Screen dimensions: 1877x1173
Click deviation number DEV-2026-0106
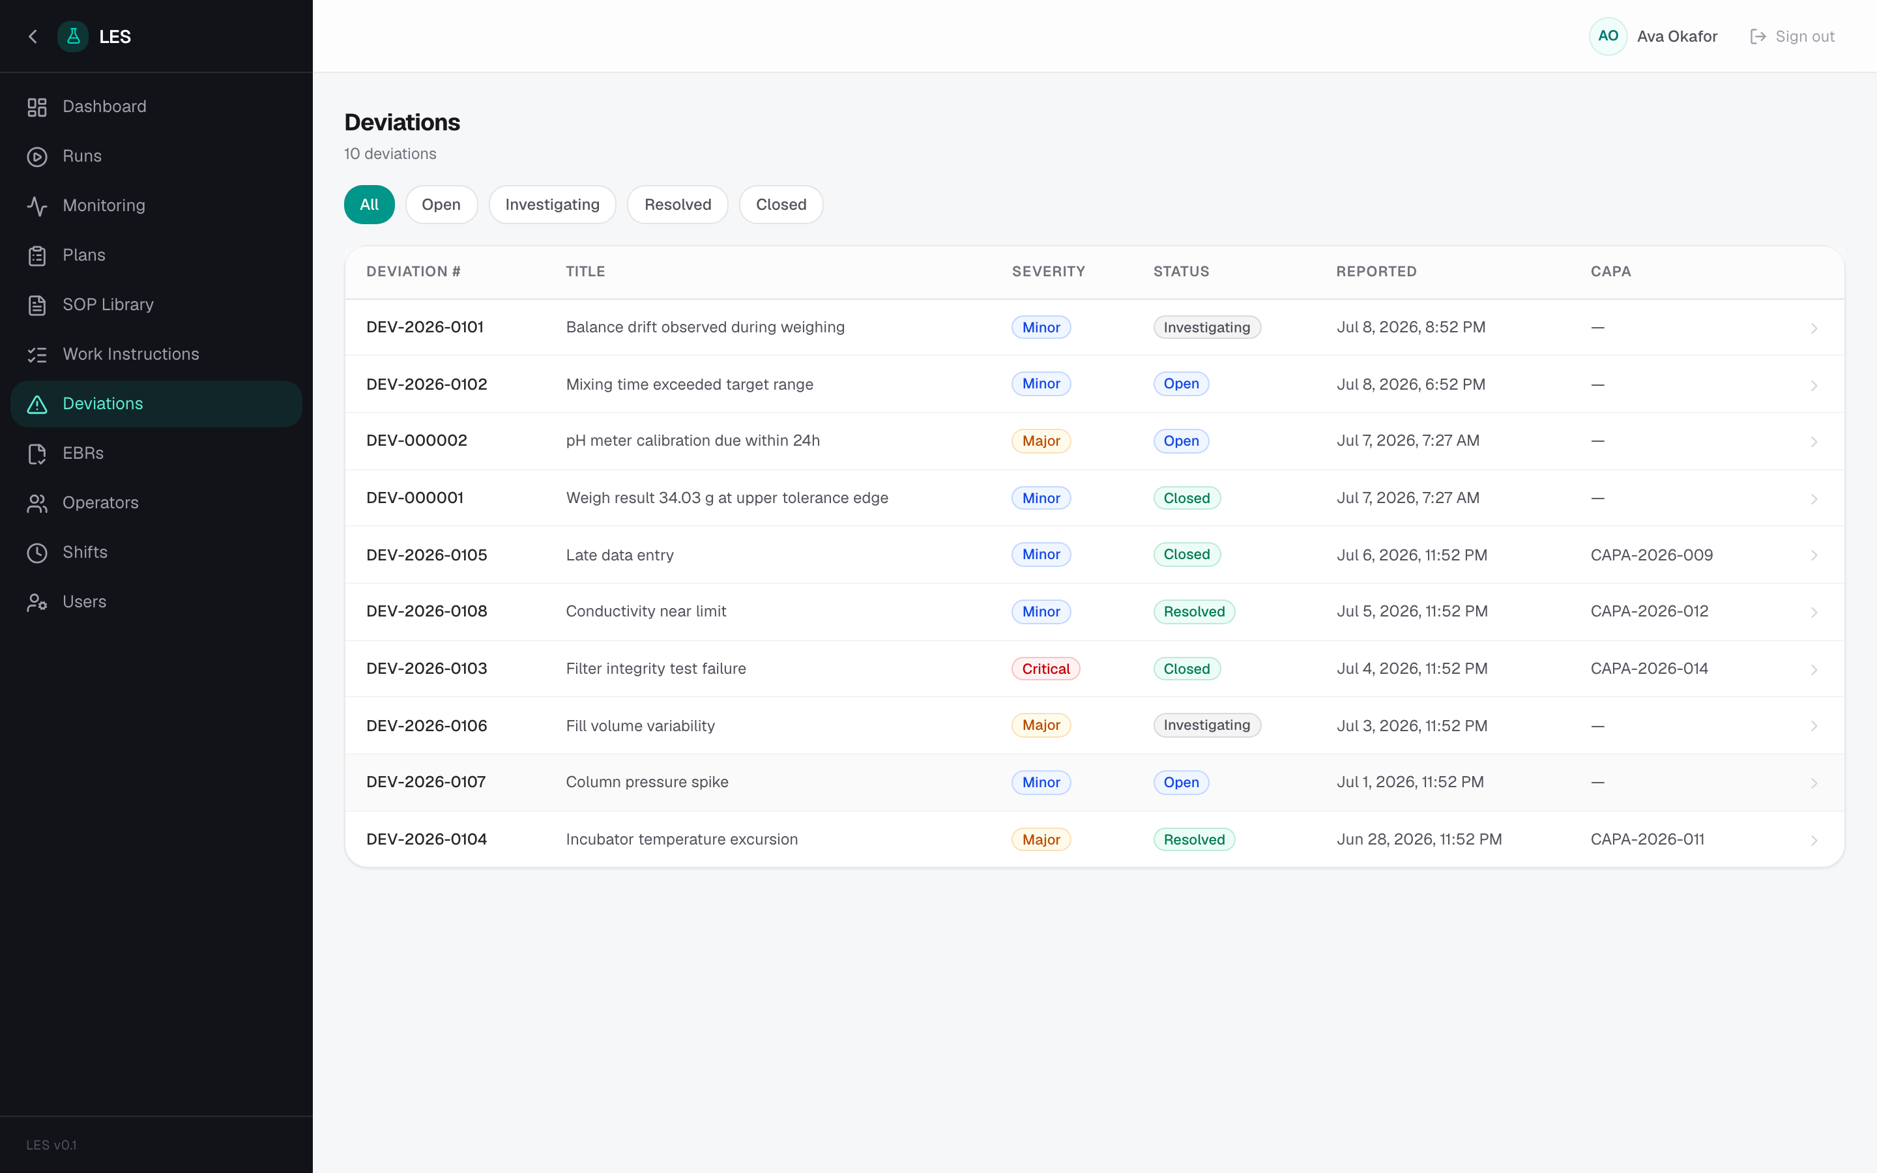[x=427, y=726]
